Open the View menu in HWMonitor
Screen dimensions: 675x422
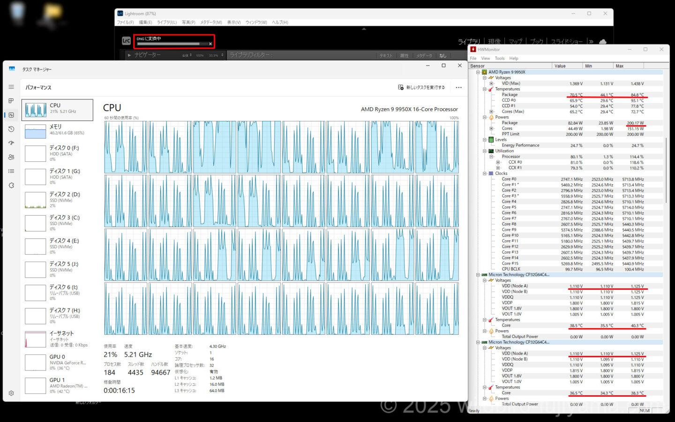pos(486,59)
